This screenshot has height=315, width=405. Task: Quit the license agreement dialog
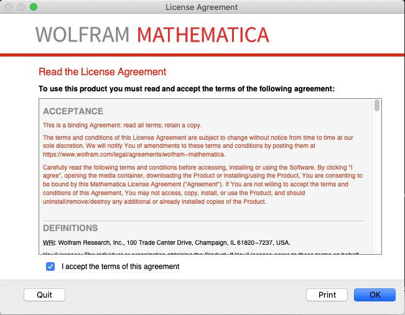tap(44, 294)
